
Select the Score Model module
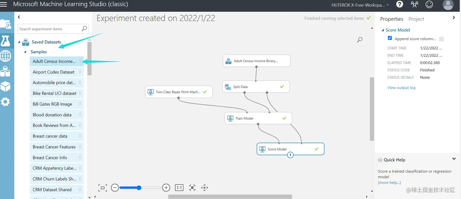pyautogui.click(x=290, y=149)
